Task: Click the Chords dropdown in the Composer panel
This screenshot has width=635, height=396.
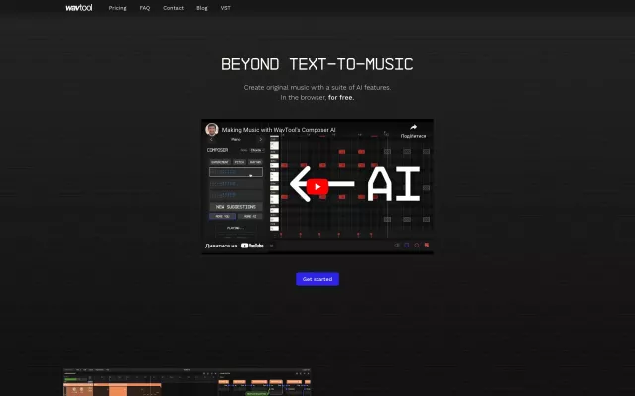Action: [256, 150]
